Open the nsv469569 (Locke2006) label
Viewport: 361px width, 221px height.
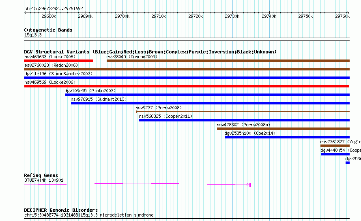pos(50,82)
